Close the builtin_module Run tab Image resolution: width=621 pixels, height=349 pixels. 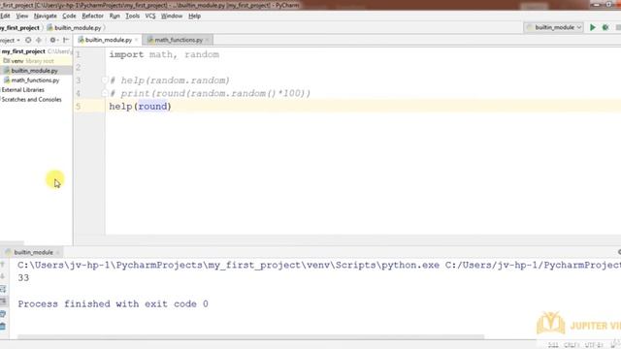58,252
